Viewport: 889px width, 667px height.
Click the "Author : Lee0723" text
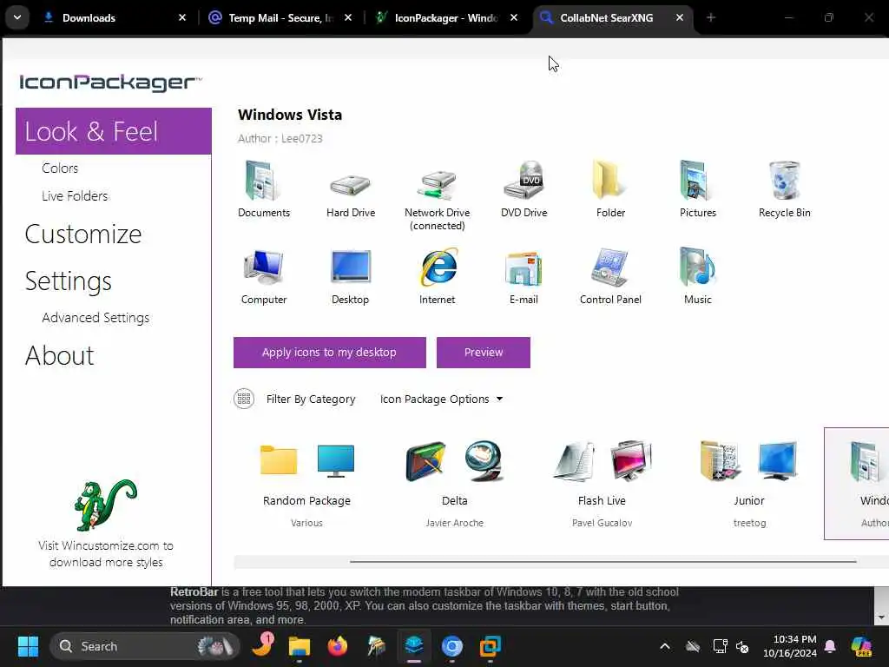280,138
